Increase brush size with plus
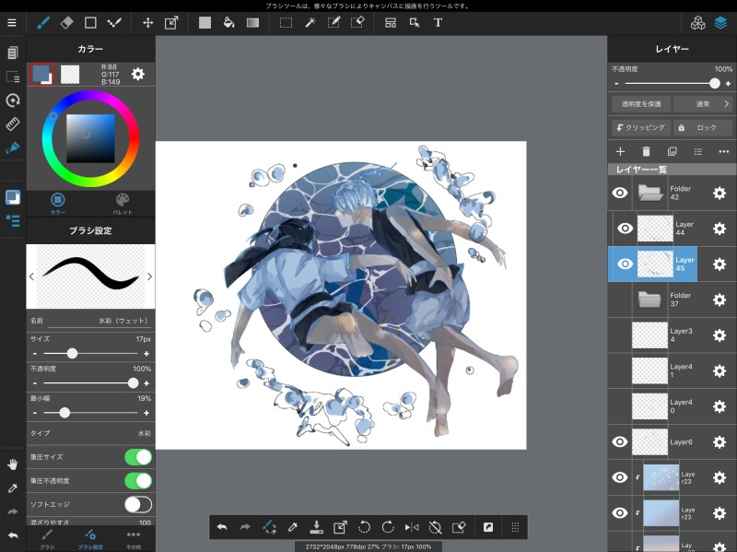Image resolution: width=737 pixels, height=552 pixels. (x=146, y=354)
